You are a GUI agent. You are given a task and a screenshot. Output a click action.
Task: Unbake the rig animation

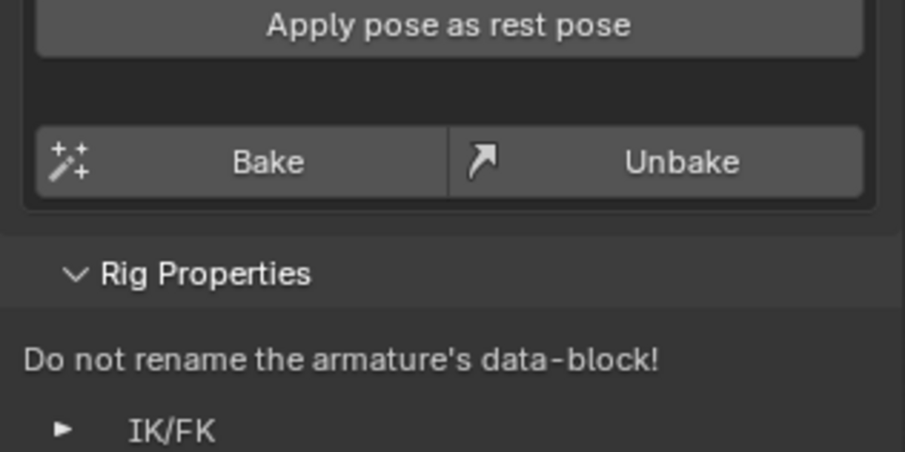(x=656, y=161)
